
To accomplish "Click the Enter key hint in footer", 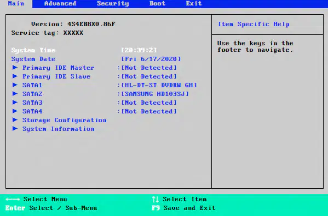I will pos(15,208).
